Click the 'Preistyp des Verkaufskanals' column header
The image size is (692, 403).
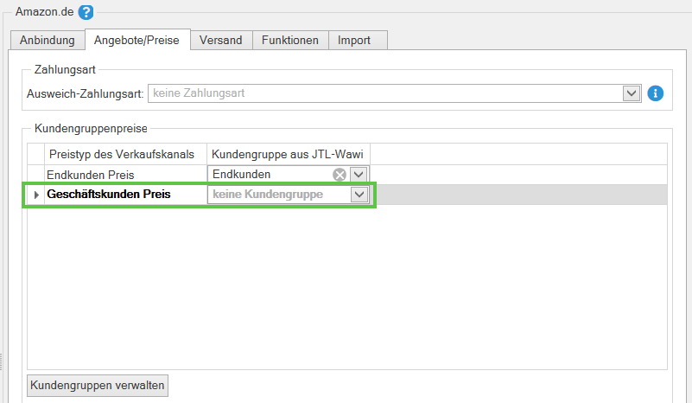tap(122, 154)
